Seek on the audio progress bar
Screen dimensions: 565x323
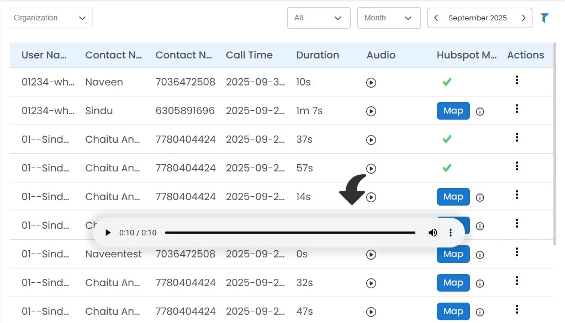[290, 233]
